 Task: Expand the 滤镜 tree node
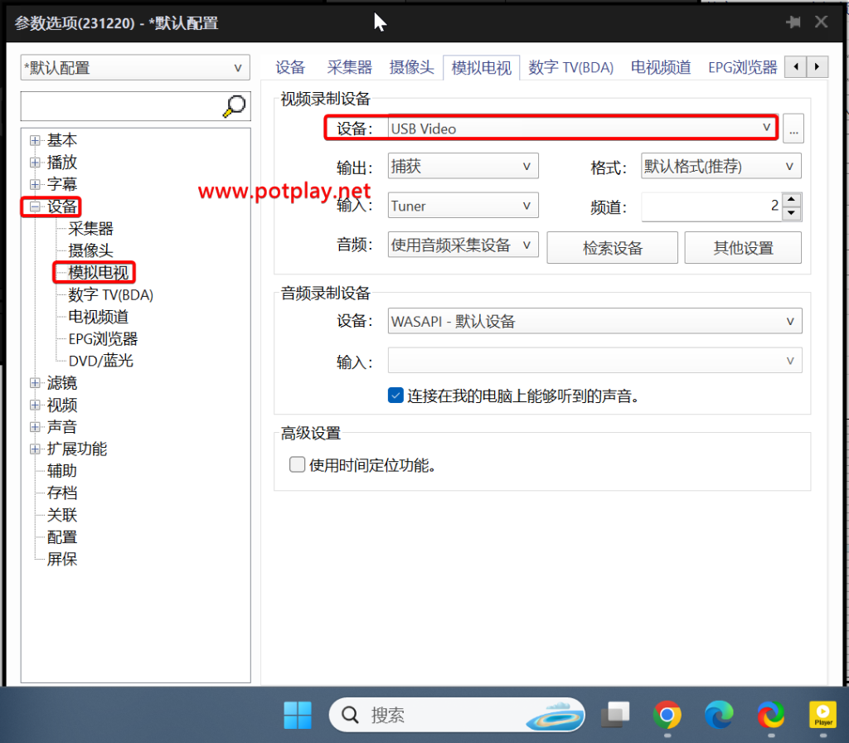point(35,383)
